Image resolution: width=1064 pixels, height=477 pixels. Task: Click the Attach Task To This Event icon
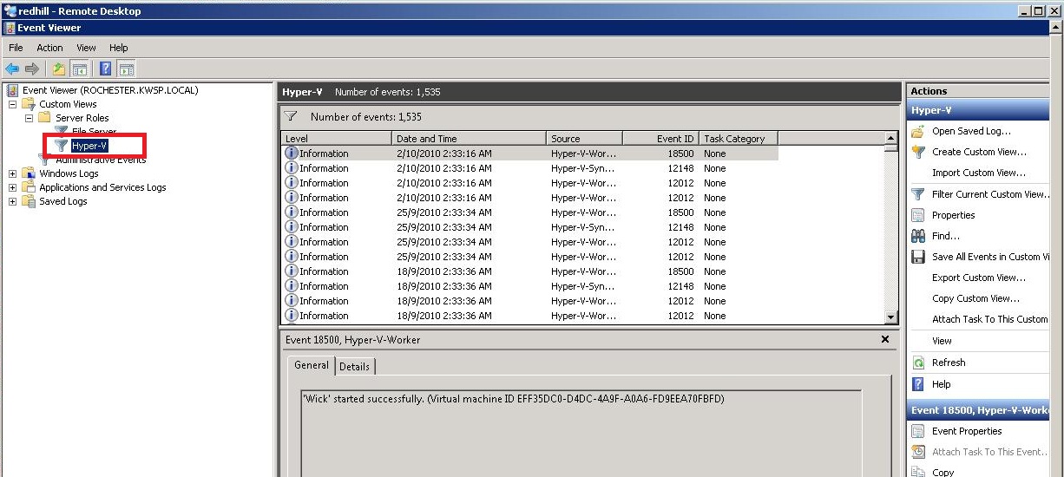pos(918,452)
